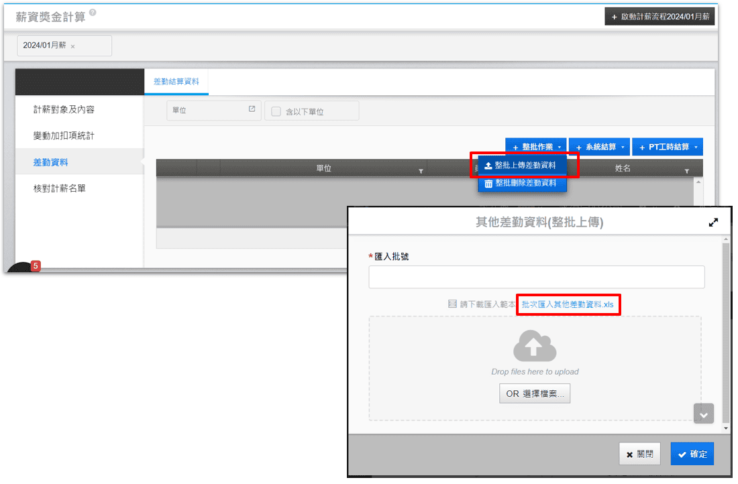Open the PT工時結算 dropdown
Viewport: 738px width, 484px height.
click(667, 147)
